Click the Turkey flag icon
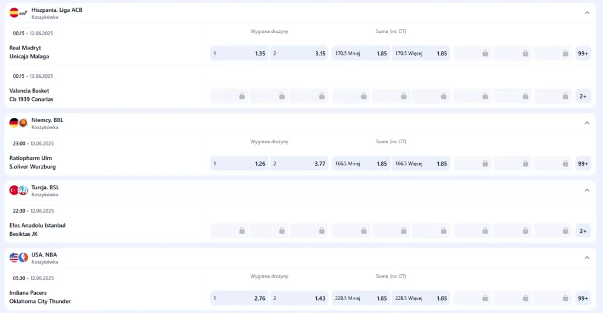The width and height of the screenshot is (603, 313). tap(14, 190)
